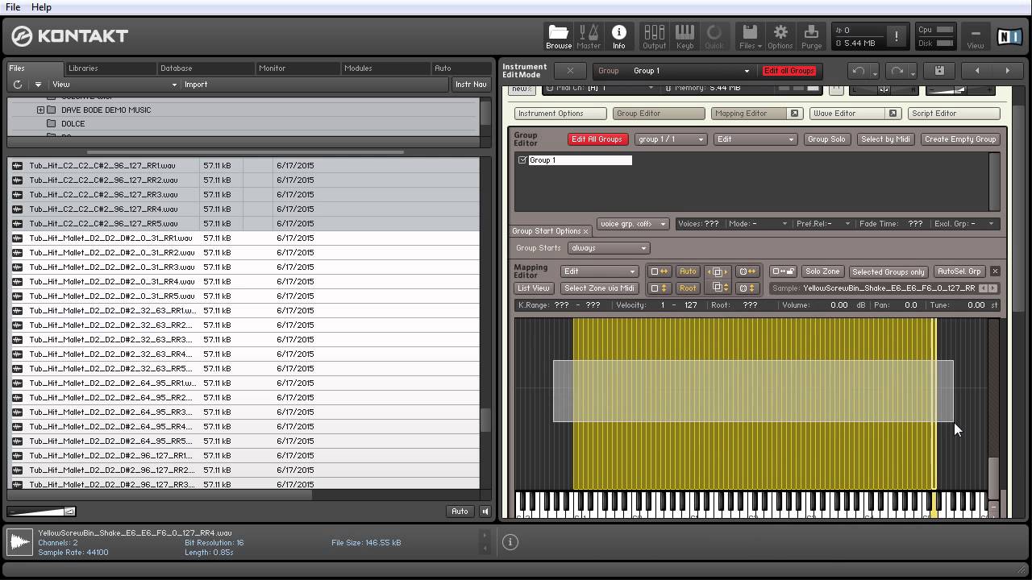Refresh the file browser list
The image size is (1032, 580).
[x=18, y=85]
